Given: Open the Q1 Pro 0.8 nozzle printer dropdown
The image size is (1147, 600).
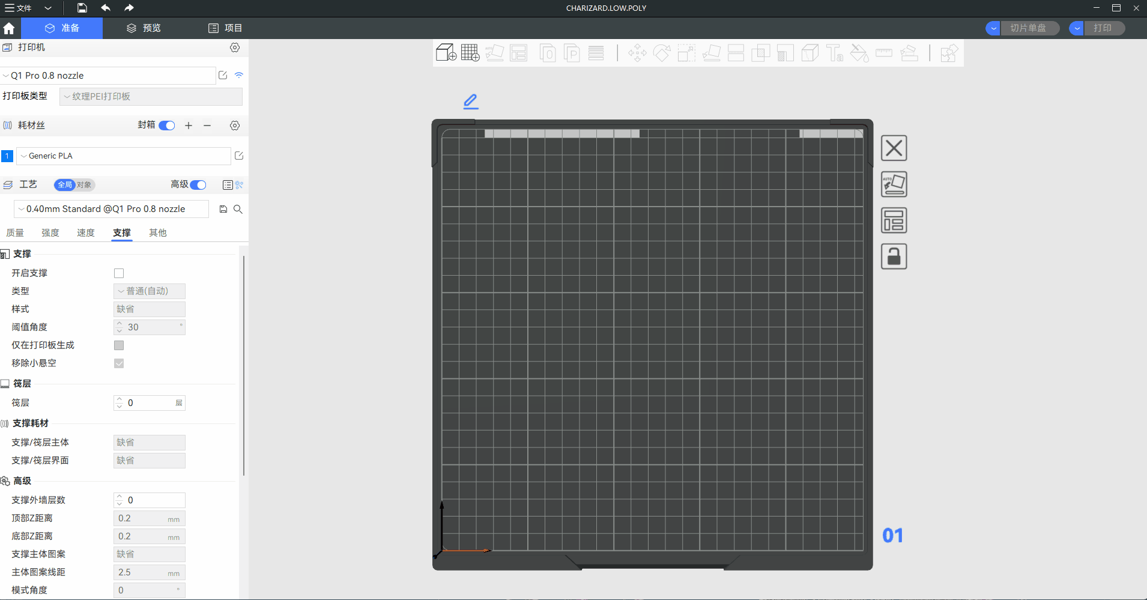Looking at the screenshot, I should point(108,76).
